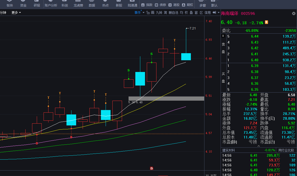Screen dimensions: 297x176
Task: Click the orange R badge beside price
Action: coord(266,22)
